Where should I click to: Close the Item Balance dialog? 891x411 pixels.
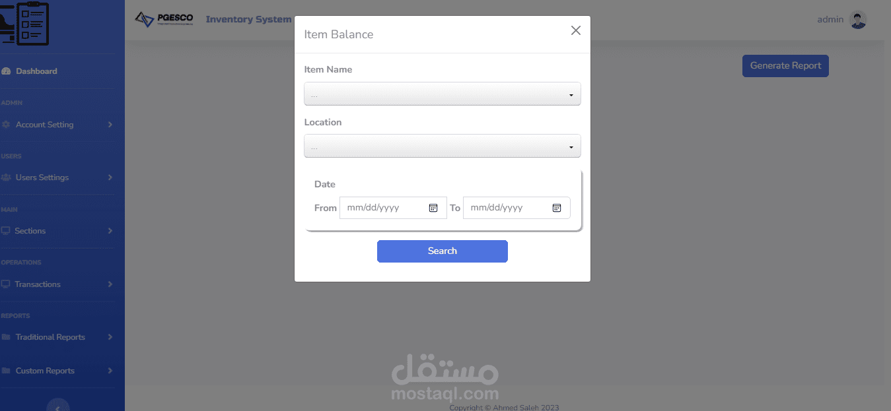[576, 30]
